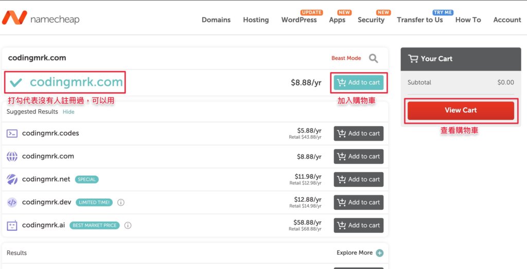Click the search magnifier icon
The width and height of the screenshot is (527, 269).
(374, 58)
